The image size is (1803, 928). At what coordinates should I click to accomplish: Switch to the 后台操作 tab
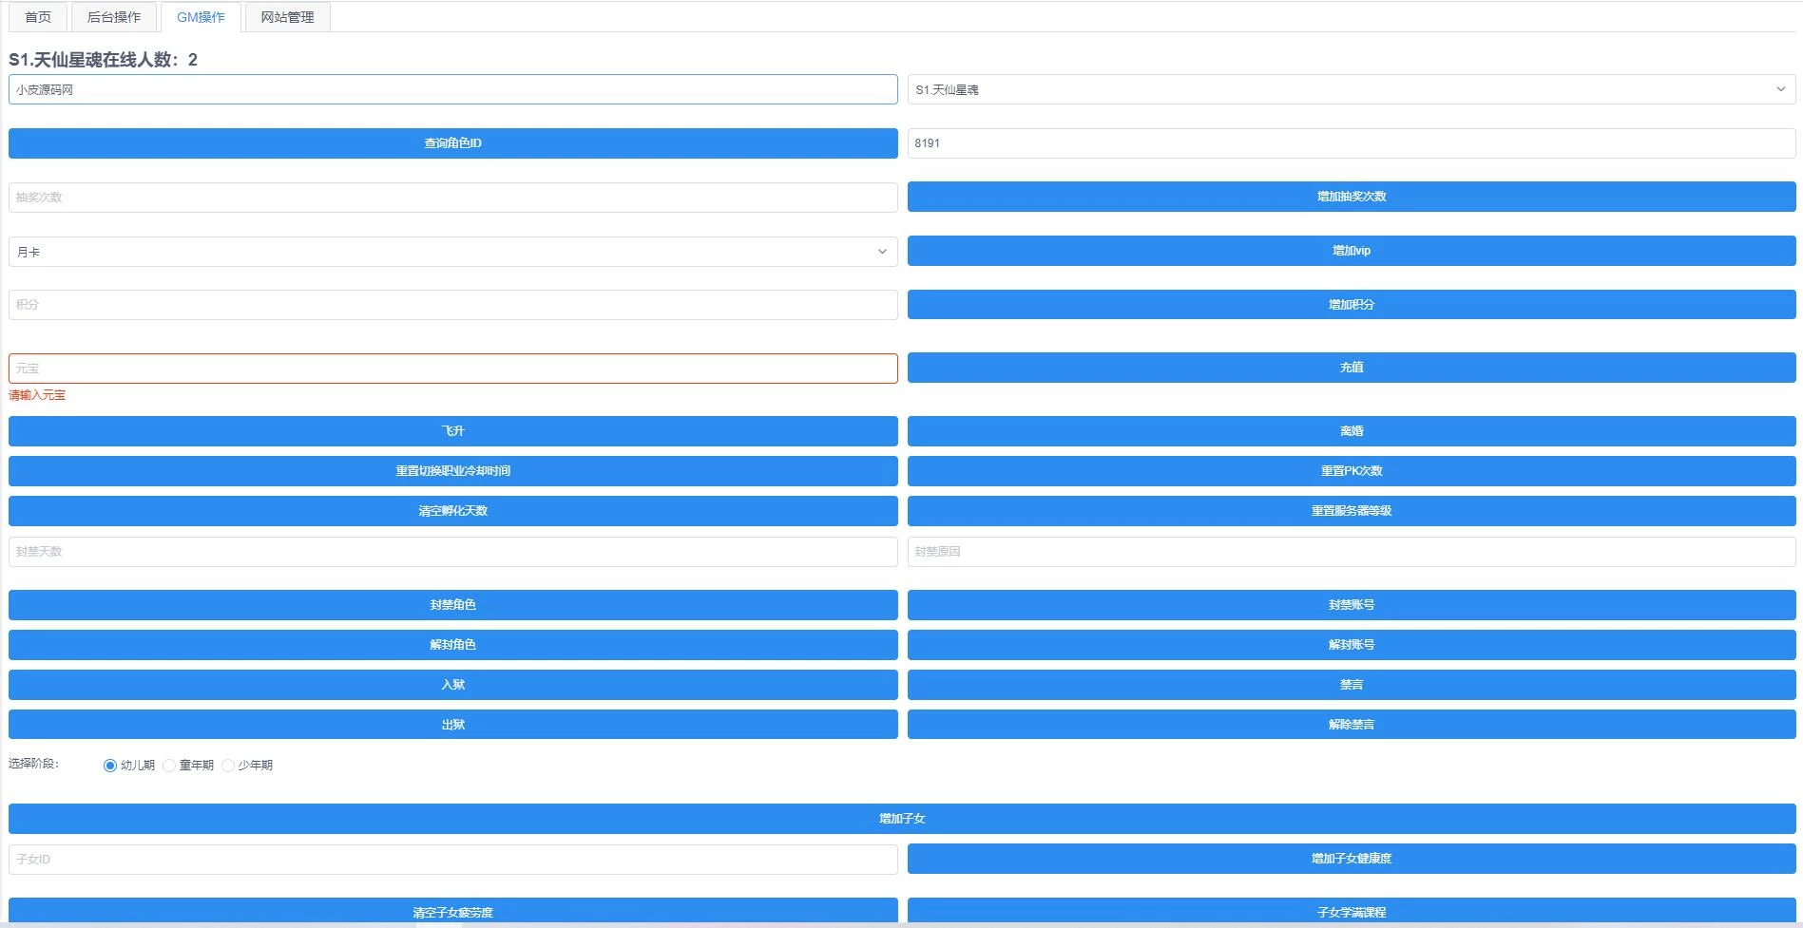pos(114,17)
